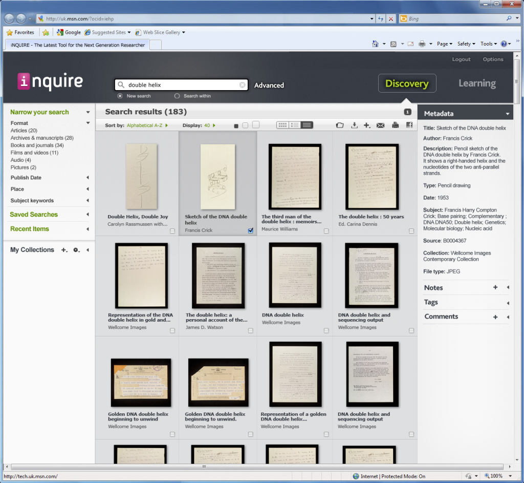Add a new note with plus icon
The image size is (524, 483).
(495, 287)
